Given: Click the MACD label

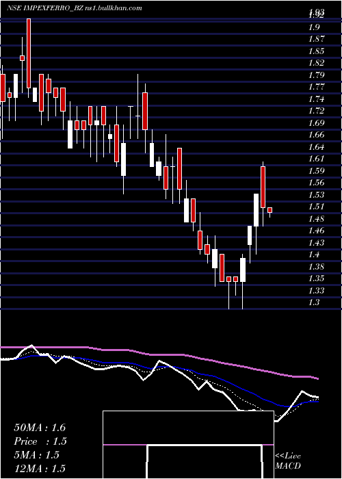Looking at the screenshot, I should [288, 466].
